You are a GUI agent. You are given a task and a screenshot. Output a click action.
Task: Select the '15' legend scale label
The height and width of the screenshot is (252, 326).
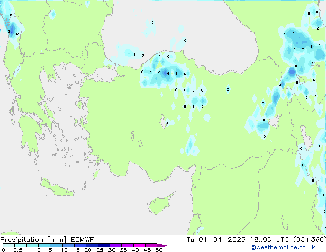point(76,250)
